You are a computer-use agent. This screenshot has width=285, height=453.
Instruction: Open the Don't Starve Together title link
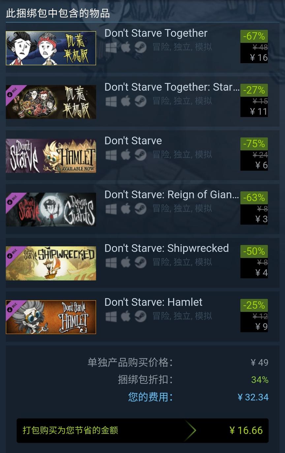(156, 33)
